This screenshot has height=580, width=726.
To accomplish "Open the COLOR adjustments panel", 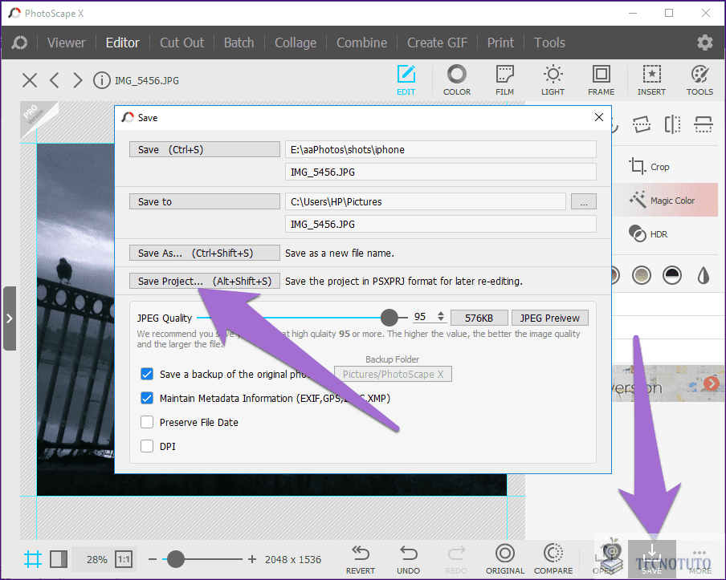I will pyautogui.click(x=457, y=80).
